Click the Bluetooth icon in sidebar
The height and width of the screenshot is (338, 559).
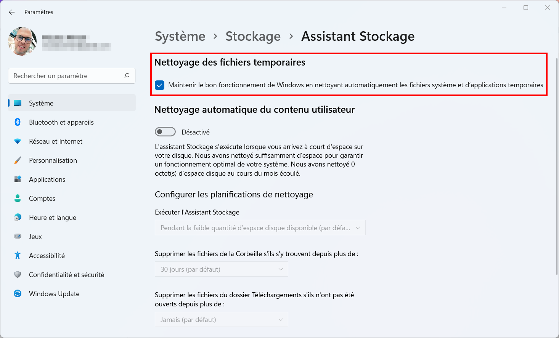point(18,122)
